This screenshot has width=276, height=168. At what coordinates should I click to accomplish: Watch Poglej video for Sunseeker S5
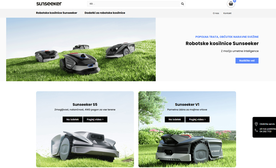click(95, 120)
